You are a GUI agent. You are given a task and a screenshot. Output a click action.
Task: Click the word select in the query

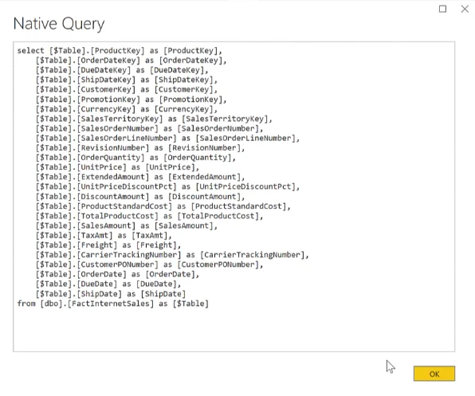coord(30,50)
